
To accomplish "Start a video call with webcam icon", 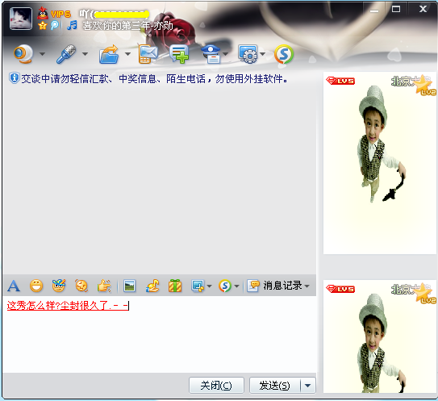I will pos(23,53).
